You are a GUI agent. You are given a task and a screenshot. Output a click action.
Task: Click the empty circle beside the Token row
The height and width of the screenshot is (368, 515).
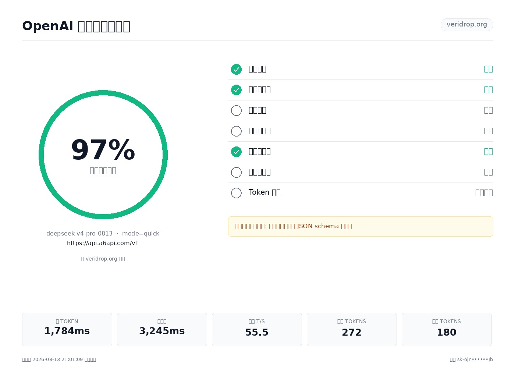[236, 193]
